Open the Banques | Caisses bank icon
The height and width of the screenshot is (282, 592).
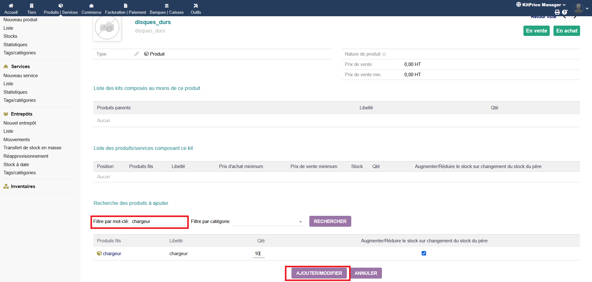click(167, 6)
